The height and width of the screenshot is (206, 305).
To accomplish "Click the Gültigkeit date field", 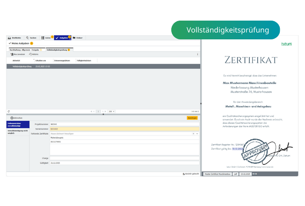I will pos(125,163).
